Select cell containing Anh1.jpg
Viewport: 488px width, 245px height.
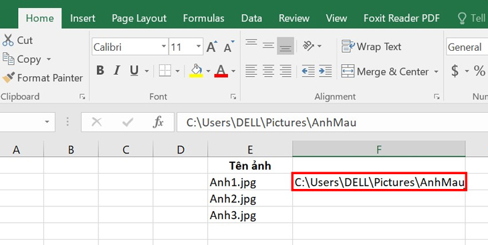(250, 182)
